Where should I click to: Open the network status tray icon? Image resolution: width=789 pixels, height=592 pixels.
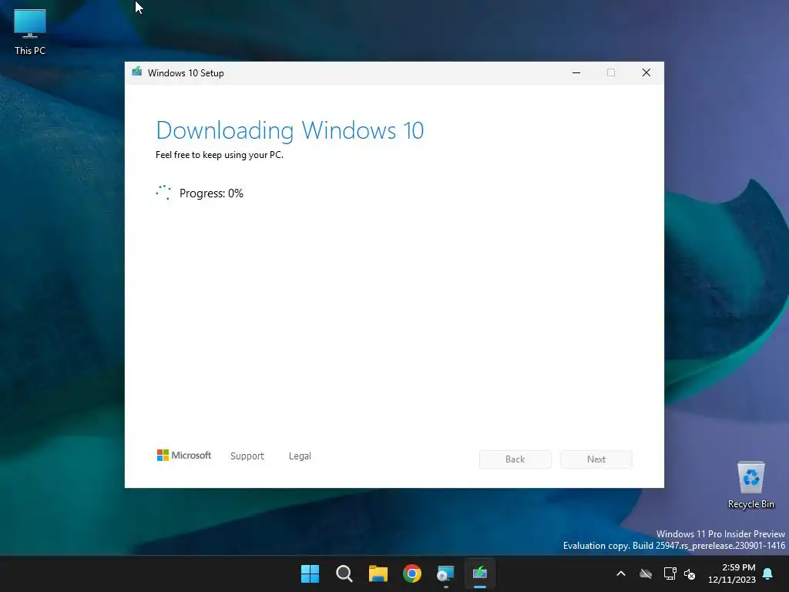click(670, 573)
